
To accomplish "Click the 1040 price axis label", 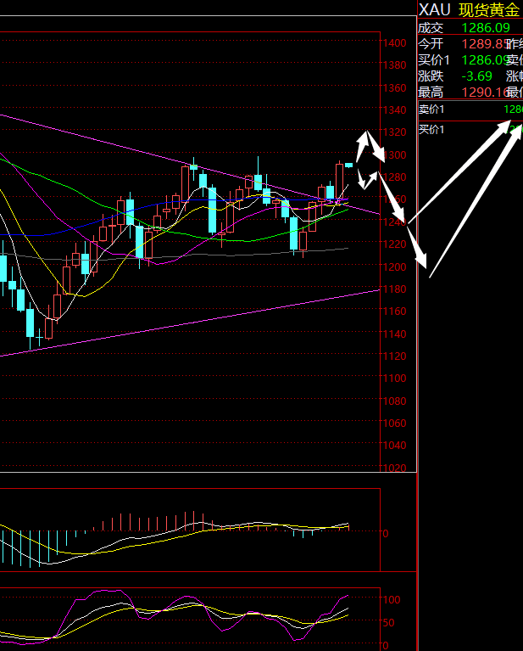I will tap(394, 445).
